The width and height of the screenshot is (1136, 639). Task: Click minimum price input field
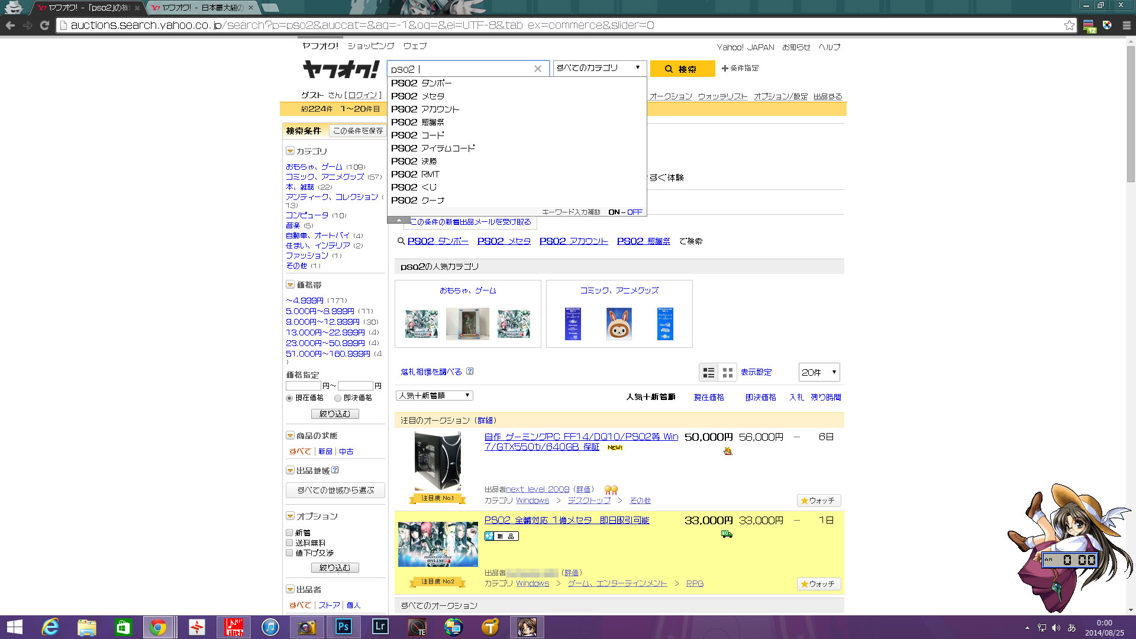pos(303,385)
